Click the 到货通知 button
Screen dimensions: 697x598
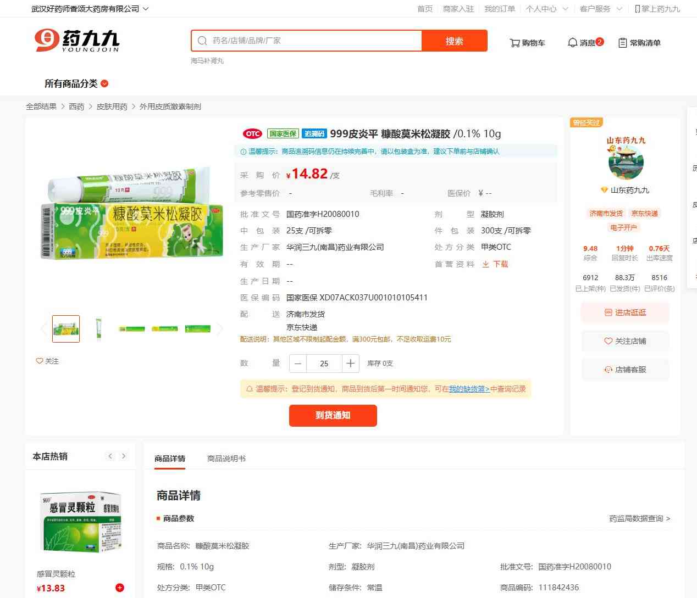tap(333, 416)
